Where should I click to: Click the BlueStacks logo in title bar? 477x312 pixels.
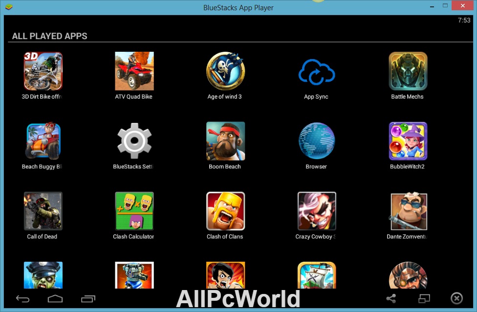click(8, 7)
